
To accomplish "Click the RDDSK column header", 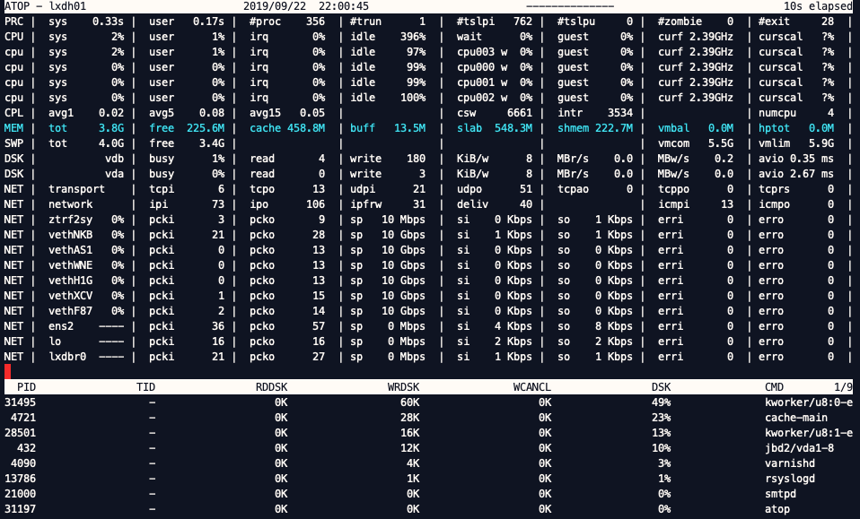I will 271,387.
